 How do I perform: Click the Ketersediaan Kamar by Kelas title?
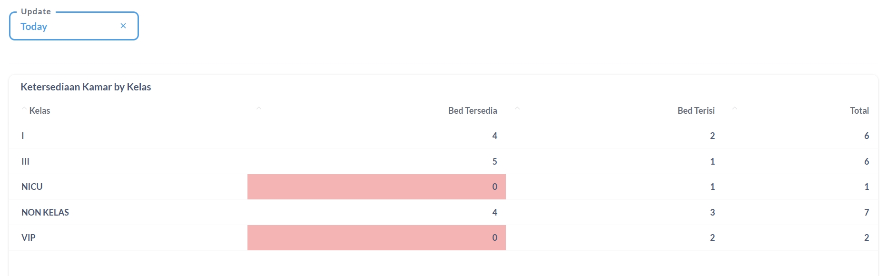click(x=86, y=87)
